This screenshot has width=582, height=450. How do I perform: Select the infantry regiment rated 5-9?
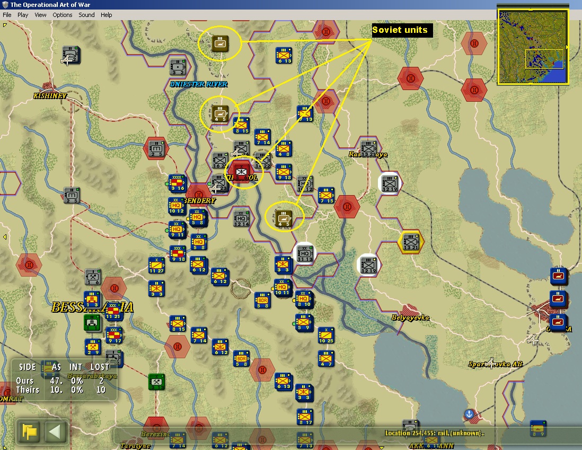[304, 322]
